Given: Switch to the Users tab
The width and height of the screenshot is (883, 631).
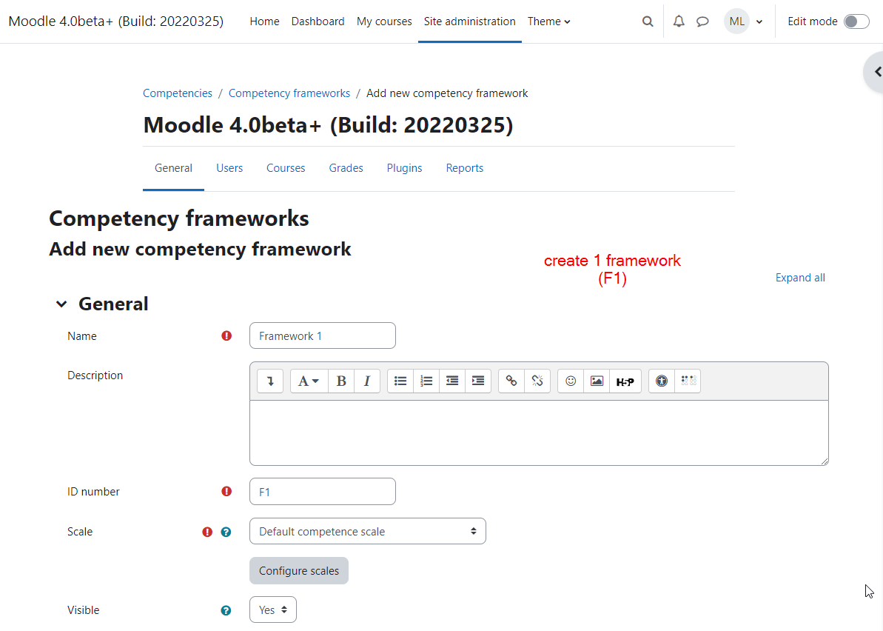Looking at the screenshot, I should (229, 168).
